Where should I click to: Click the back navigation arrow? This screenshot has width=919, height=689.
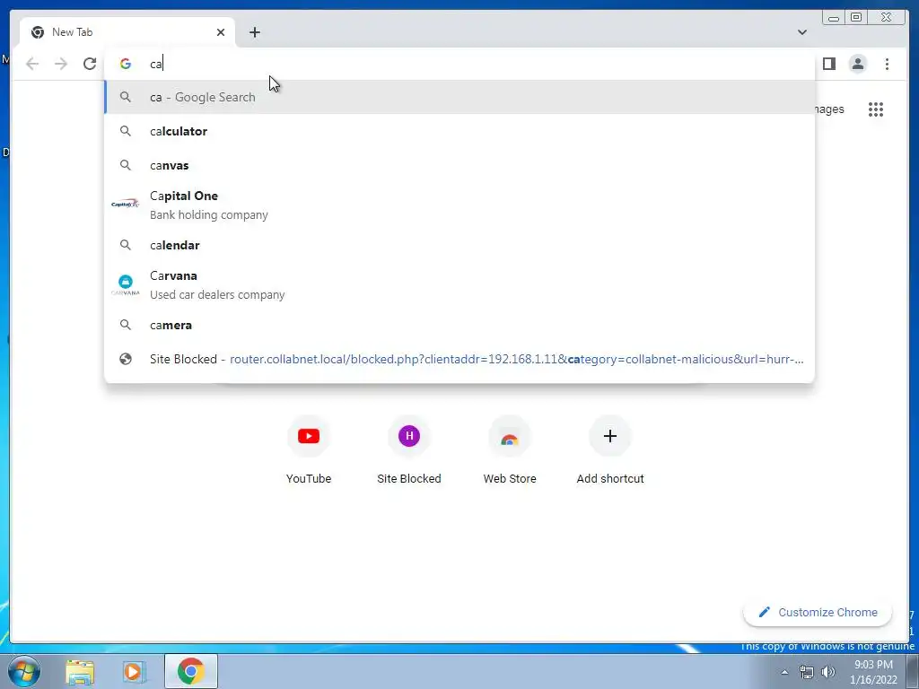pyautogui.click(x=33, y=64)
